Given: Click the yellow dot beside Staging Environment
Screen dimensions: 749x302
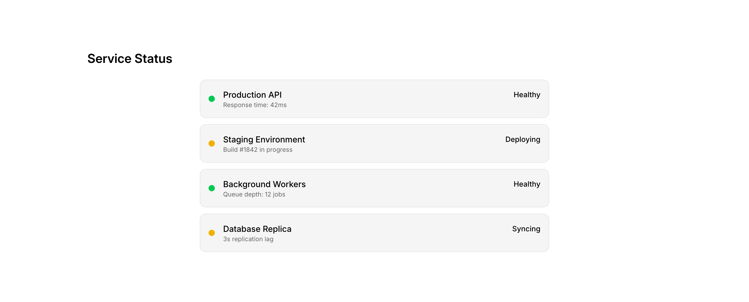Looking at the screenshot, I should [212, 143].
